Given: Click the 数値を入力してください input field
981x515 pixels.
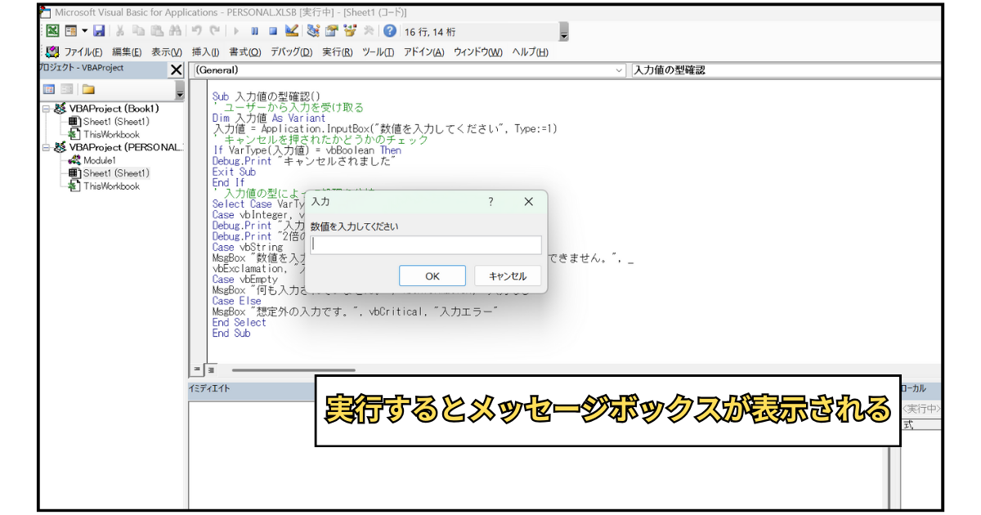Looking at the screenshot, I should pos(426,245).
